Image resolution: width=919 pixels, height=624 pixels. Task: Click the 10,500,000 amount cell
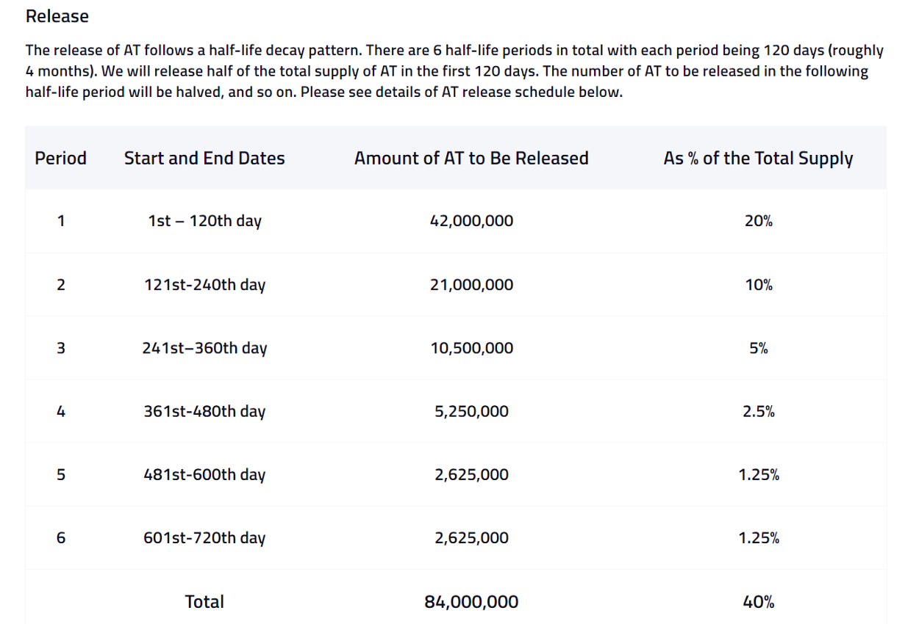coord(471,348)
